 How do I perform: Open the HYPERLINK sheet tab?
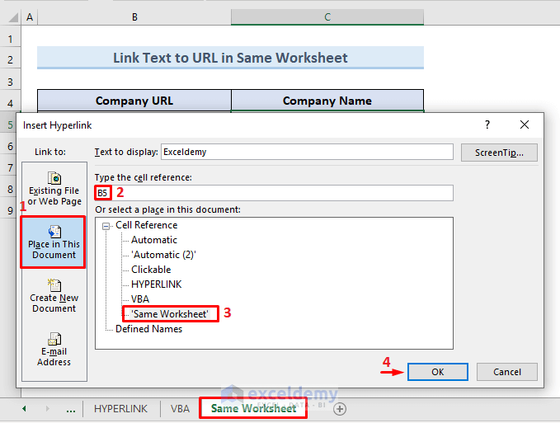pos(120,409)
